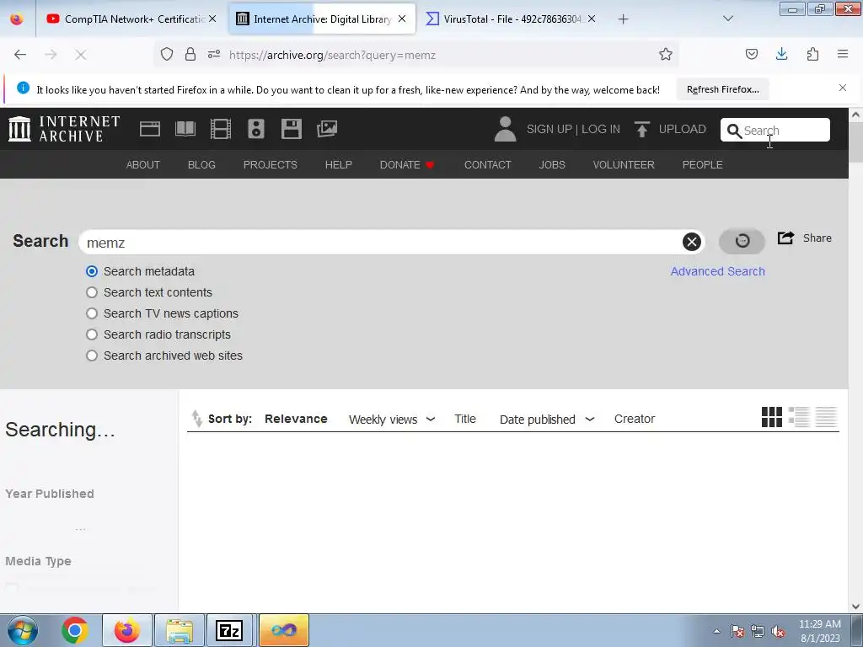Bookmark this page with star icon
Screen dimensions: 863x647
pos(666,55)
